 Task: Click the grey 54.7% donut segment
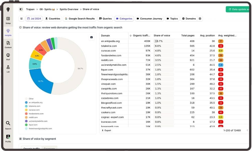point(80,68)
